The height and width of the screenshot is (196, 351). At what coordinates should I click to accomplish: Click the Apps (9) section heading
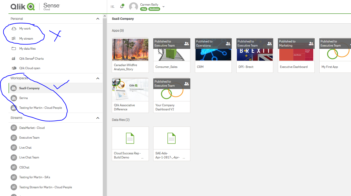click(118, 31)
